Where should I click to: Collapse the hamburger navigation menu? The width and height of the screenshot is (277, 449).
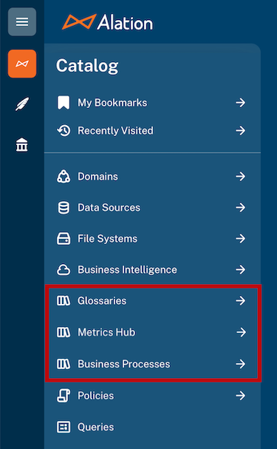(x=22, y=21)
